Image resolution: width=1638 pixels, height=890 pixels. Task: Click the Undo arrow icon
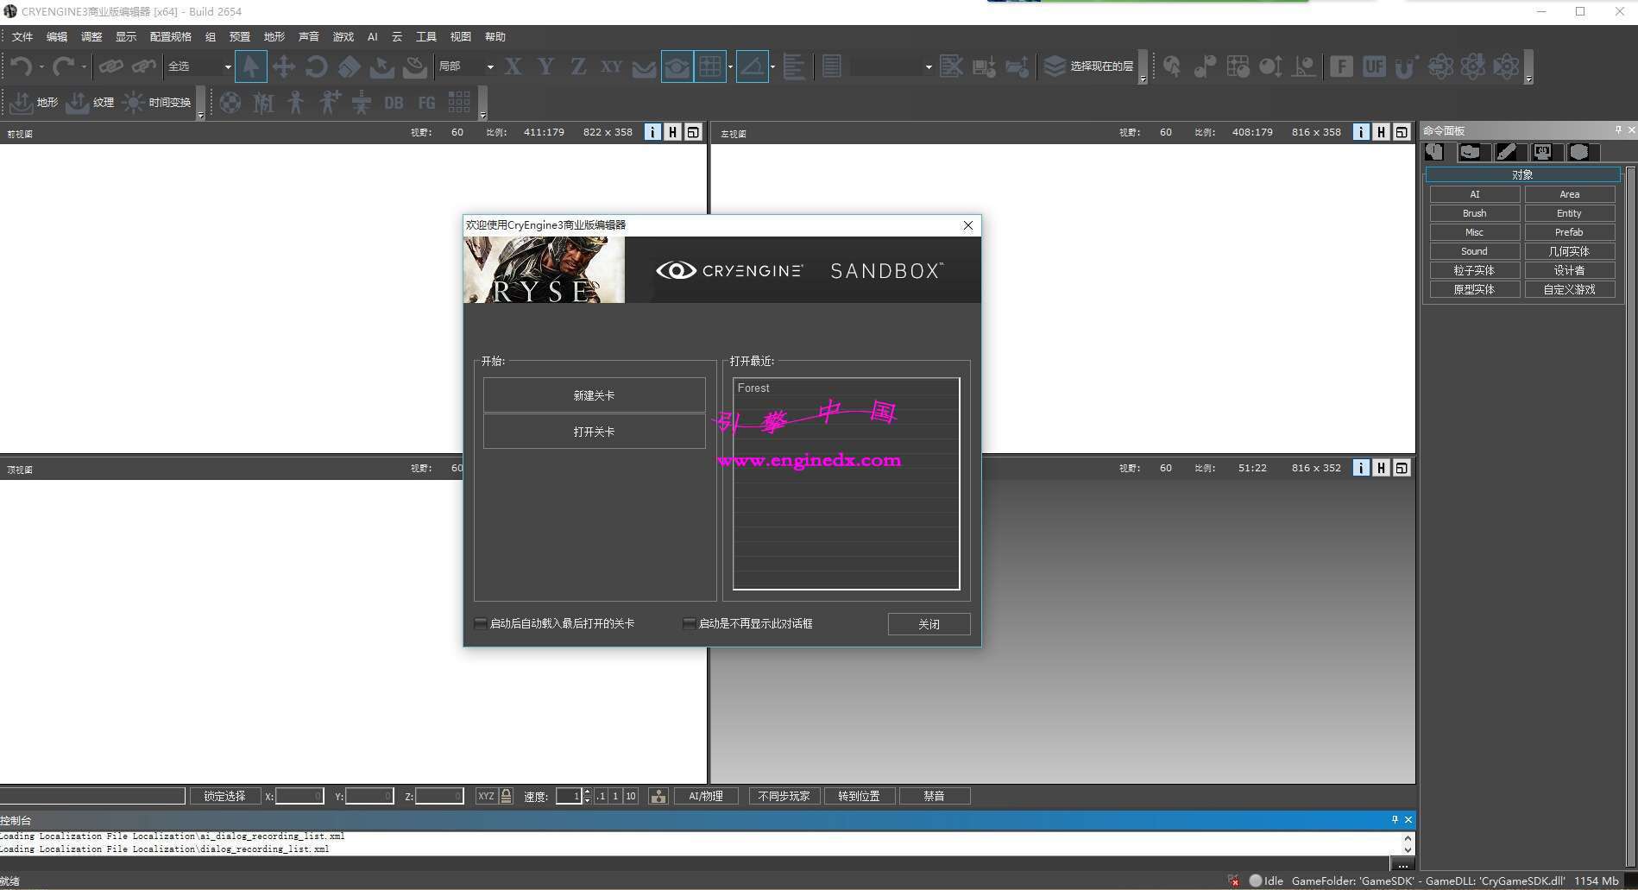[x=22, y=66]
